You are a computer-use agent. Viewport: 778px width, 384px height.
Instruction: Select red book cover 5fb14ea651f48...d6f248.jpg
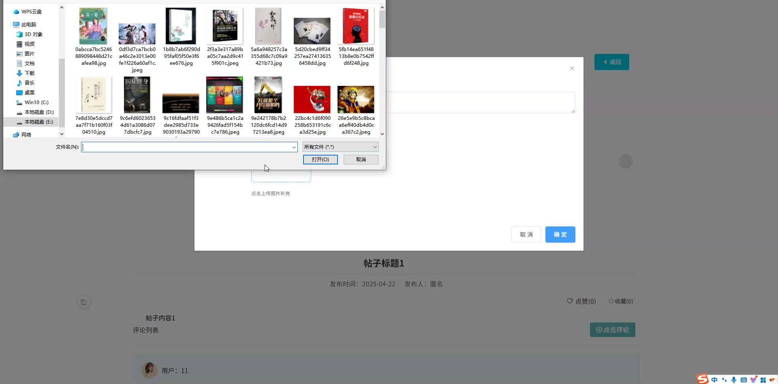tap(356, 37)
